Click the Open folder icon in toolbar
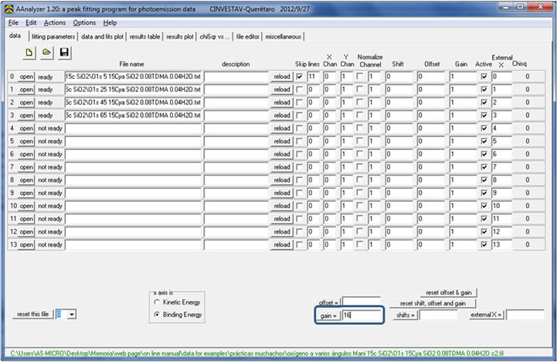557x362 pixels. [x=47, y=52]
